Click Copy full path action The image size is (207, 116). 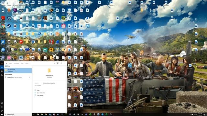click(x=40, y=95)
